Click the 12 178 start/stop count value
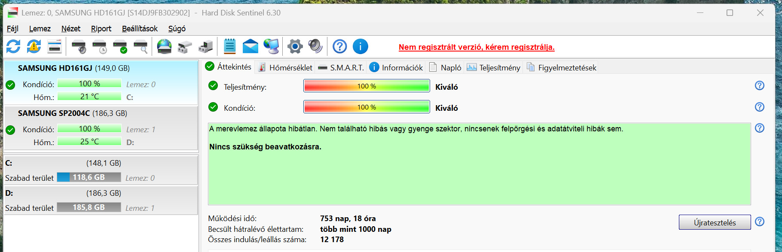Image resolution: width=782 pixels, height=252 pixels. (x=332, y=240)
